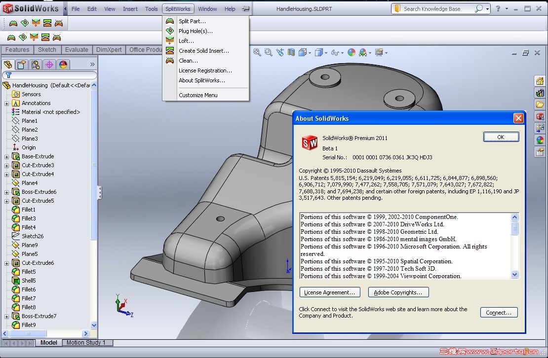Switch to the DimXpert tab
The width and height of the screenshot is (548, 358).
click(109, 49)
